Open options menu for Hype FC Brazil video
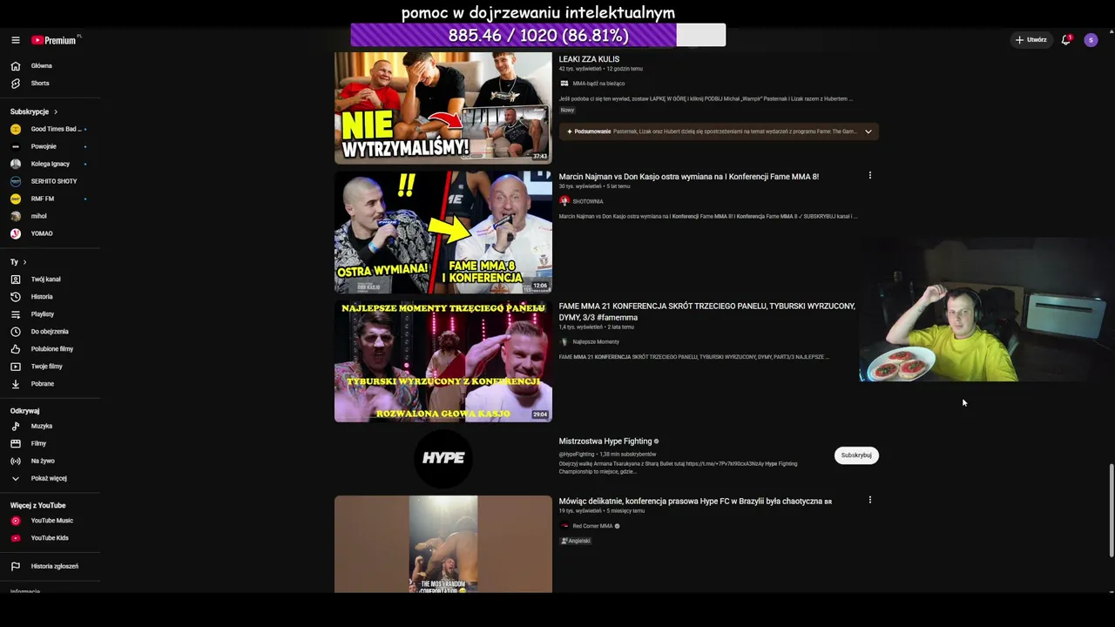 (869, 501)
